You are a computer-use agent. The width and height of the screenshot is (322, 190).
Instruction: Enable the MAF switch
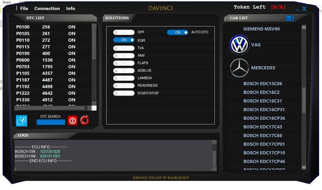[x=124, y=56]
